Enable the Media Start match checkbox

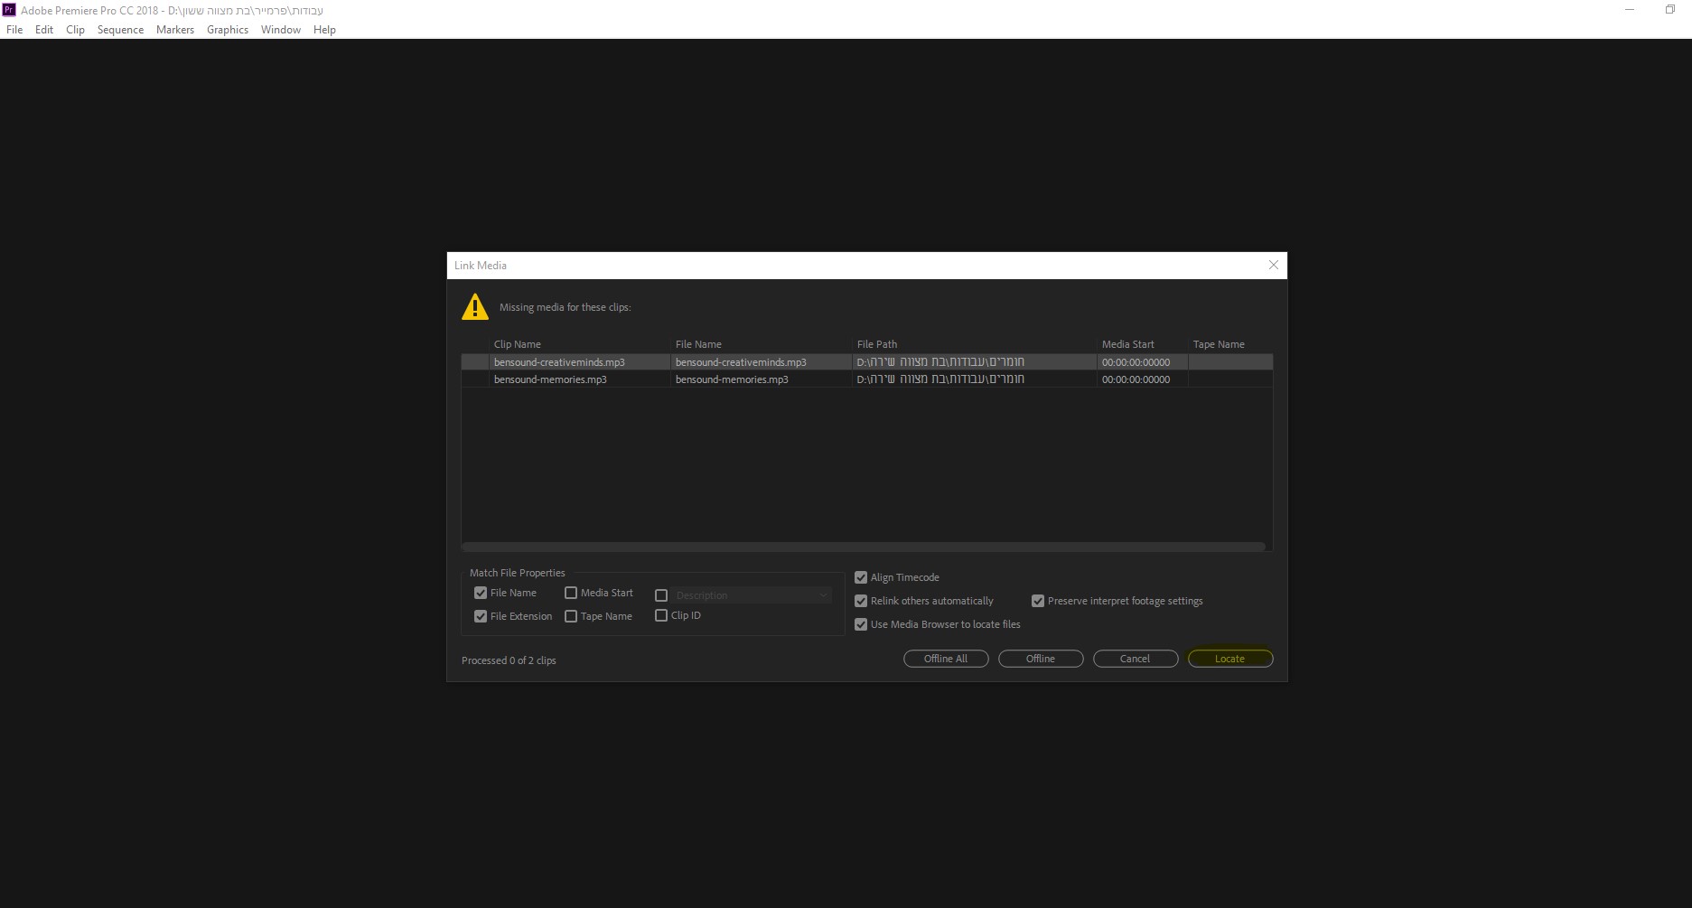[x=571, y=593]
